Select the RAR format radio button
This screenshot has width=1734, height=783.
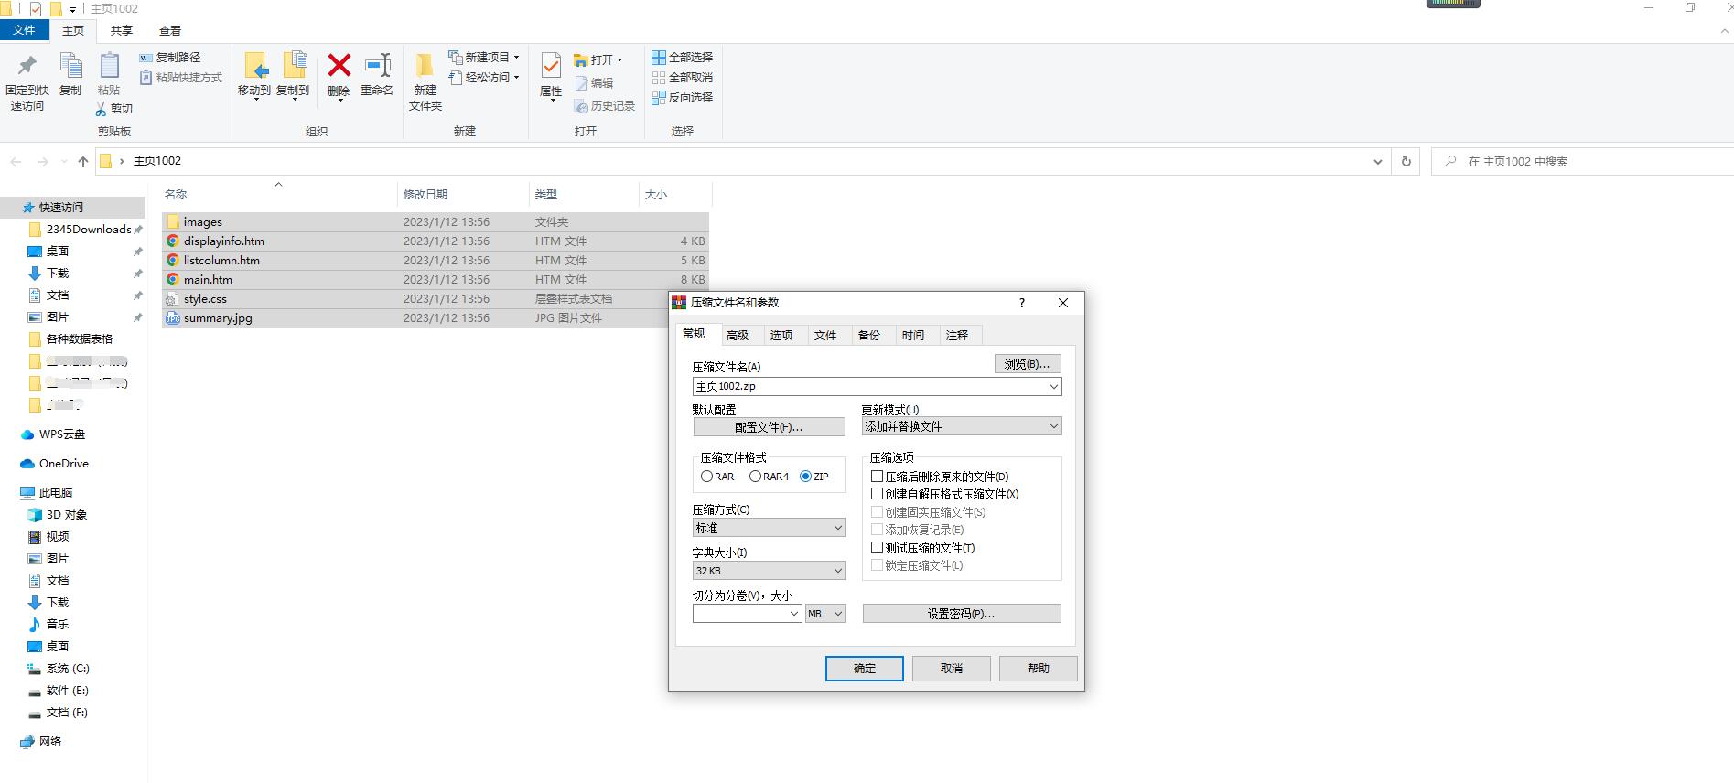pyautogui.click(x=707, y=477)
